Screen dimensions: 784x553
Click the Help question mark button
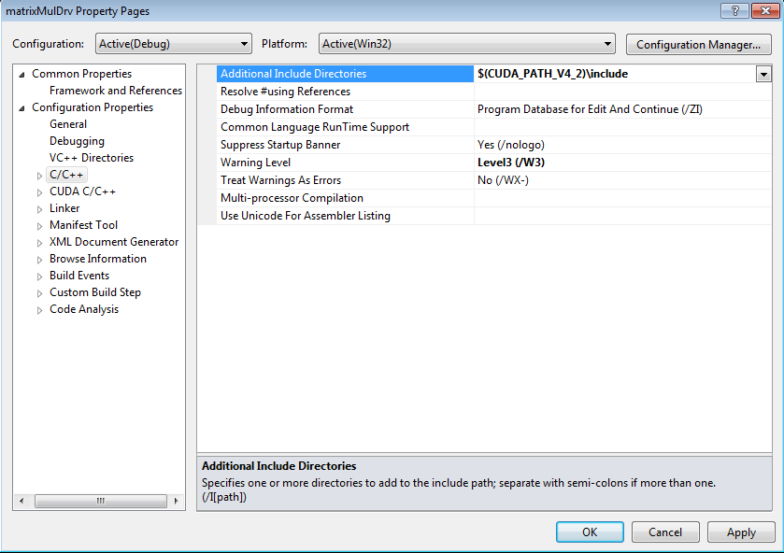(x=734, y=10)
